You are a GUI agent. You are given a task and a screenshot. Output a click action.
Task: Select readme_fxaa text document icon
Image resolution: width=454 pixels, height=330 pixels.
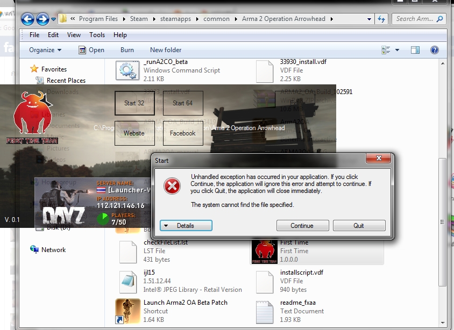pos(265,312)
